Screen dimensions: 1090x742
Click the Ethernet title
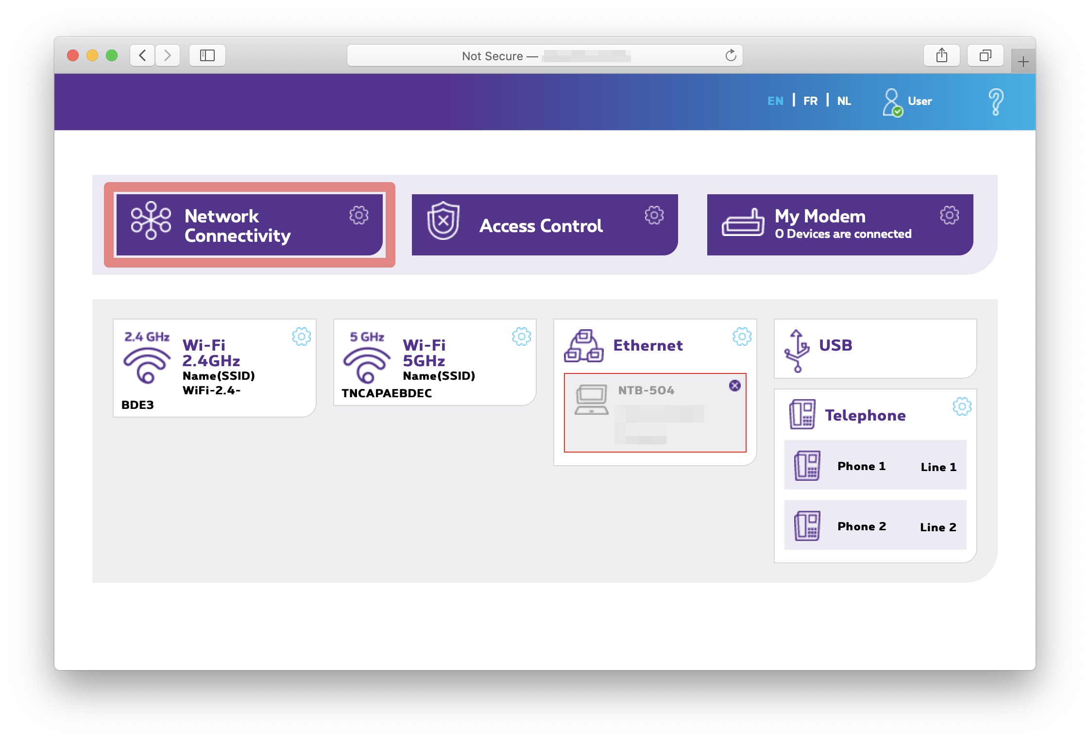[648, 345]
